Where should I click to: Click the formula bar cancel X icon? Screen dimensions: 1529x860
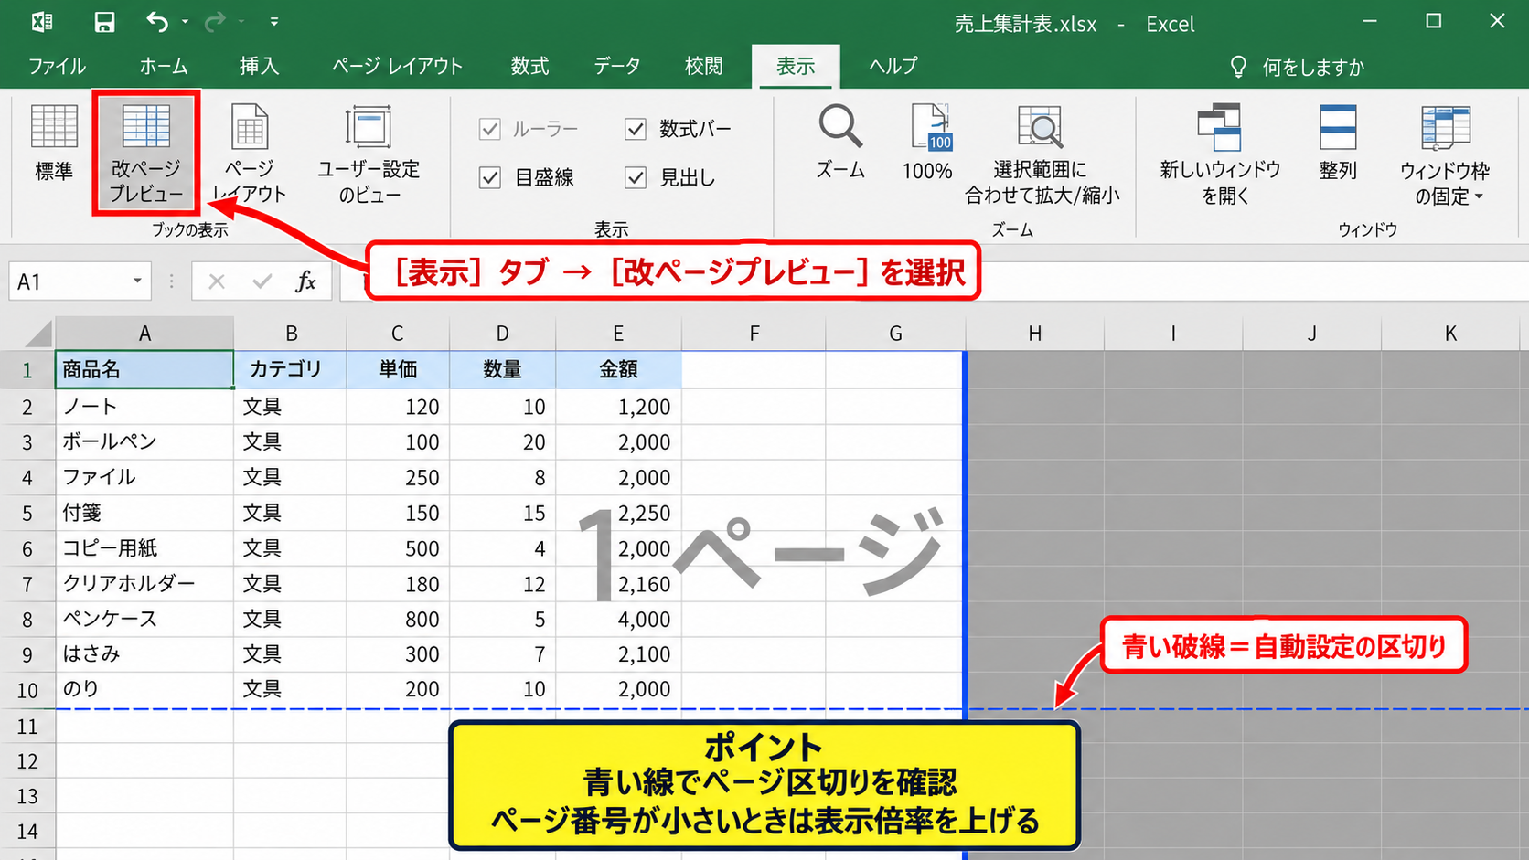point(217,281)
